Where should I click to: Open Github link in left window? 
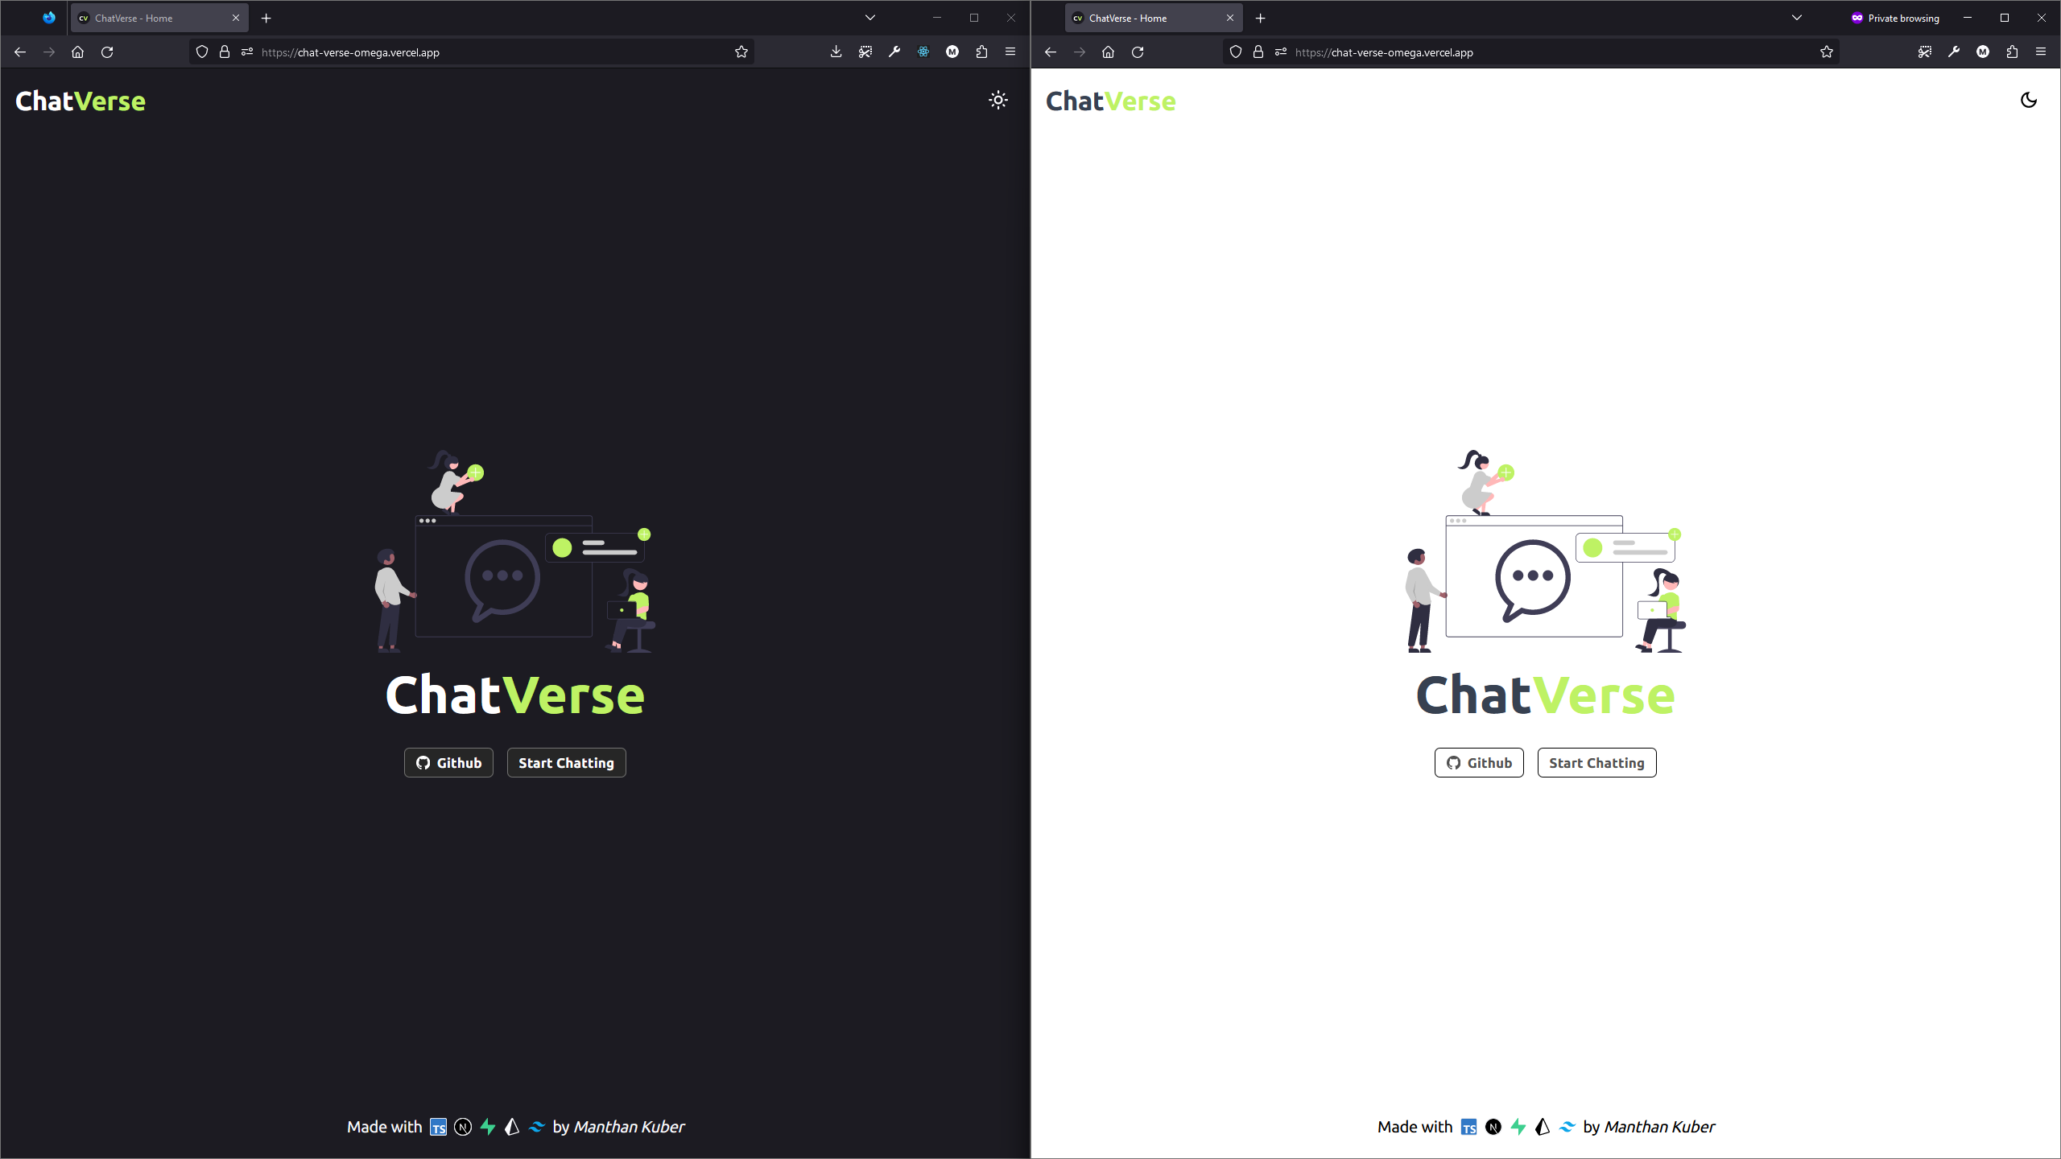pos(448,763)
